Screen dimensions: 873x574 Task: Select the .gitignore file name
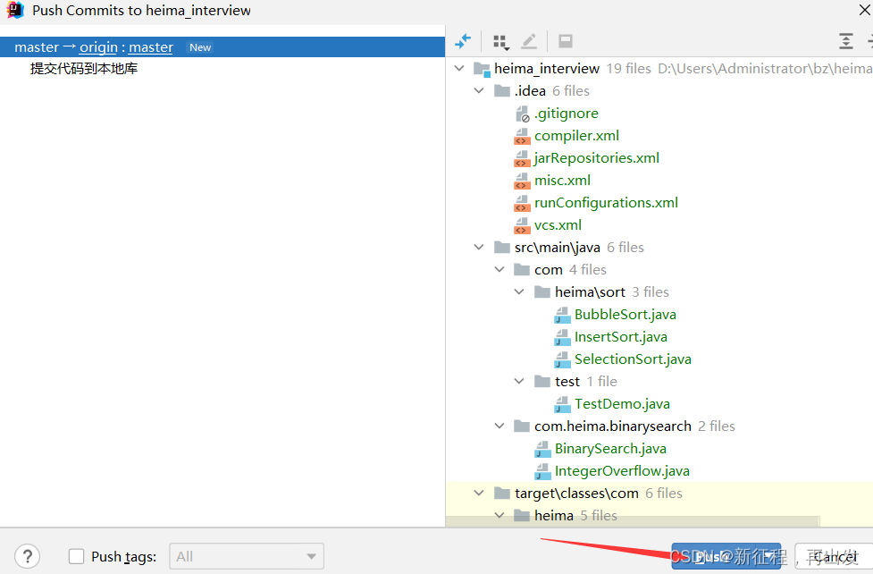pos(567,114)
